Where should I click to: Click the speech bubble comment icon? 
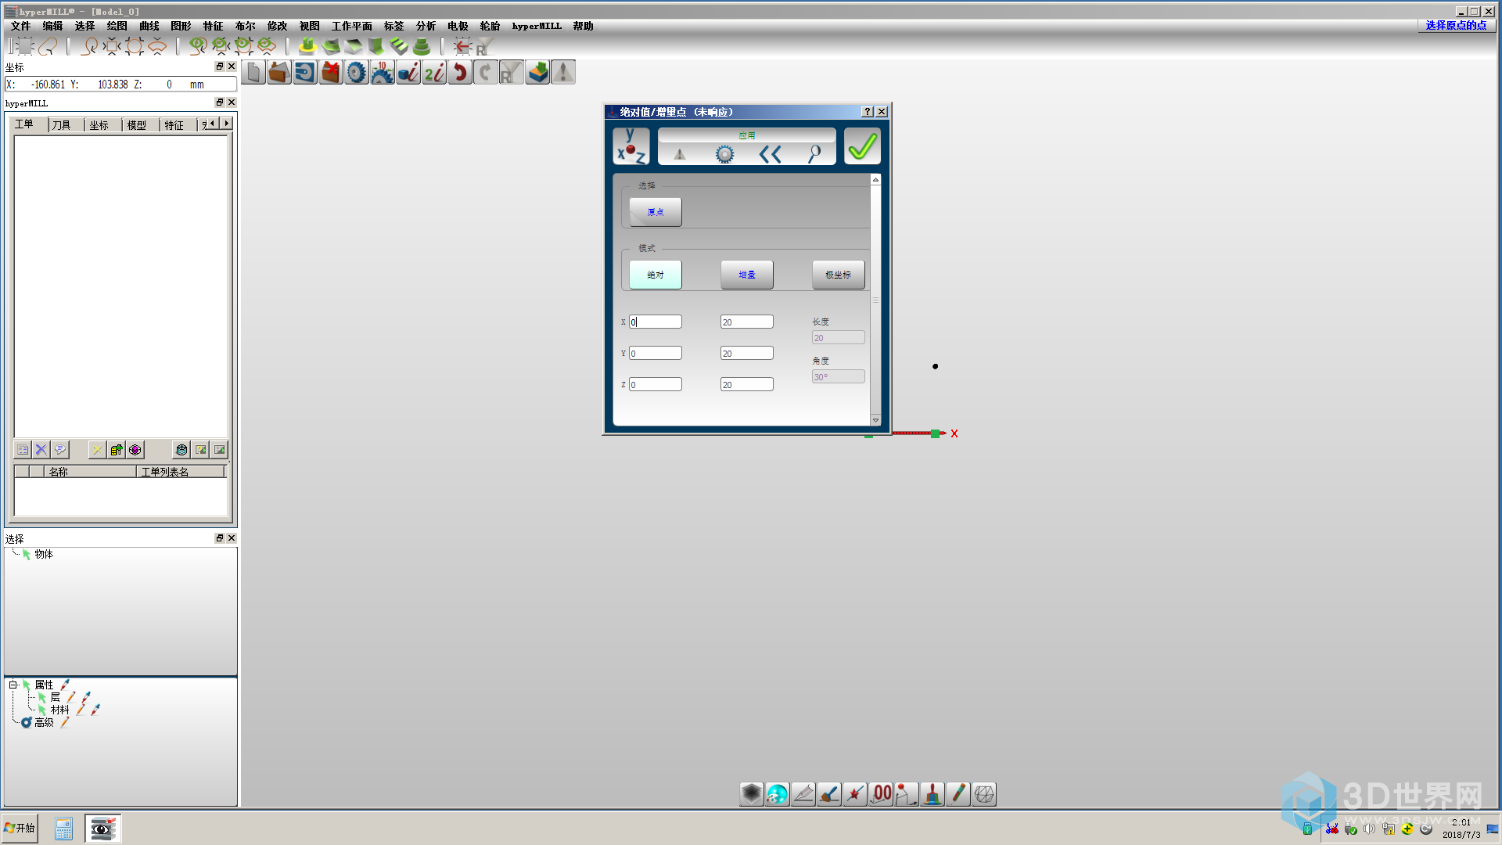[60, 450]
